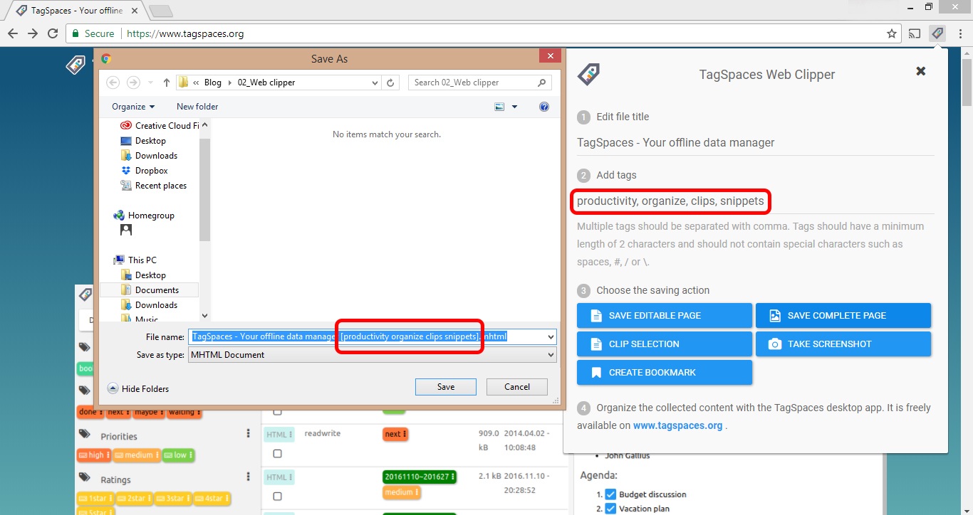Check the Budget discussion agenda item
This screenshot has width=973, height=515.
click(x=610, y=494)
